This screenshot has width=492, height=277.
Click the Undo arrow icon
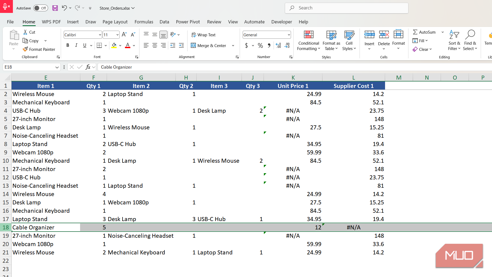pos(64,8)
